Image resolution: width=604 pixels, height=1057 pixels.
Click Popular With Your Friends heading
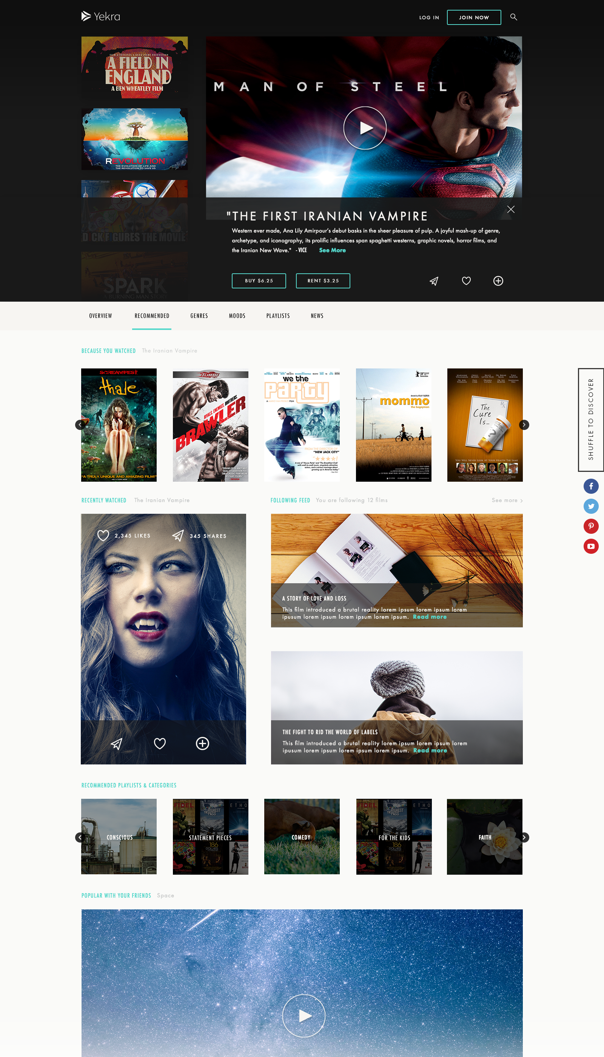pos(116,896)
